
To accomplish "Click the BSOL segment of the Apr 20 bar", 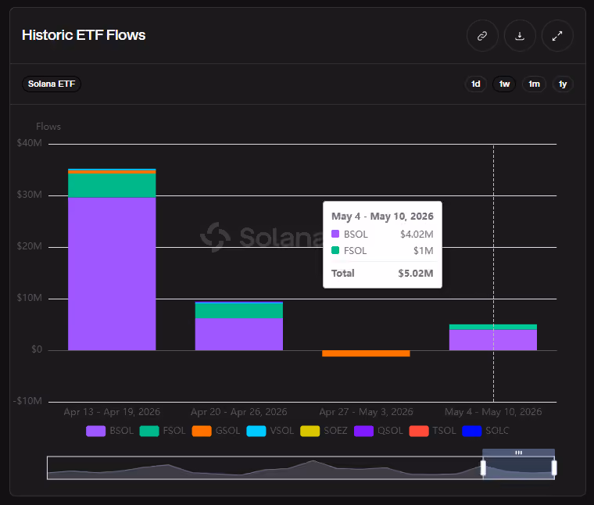I will 239,334.
